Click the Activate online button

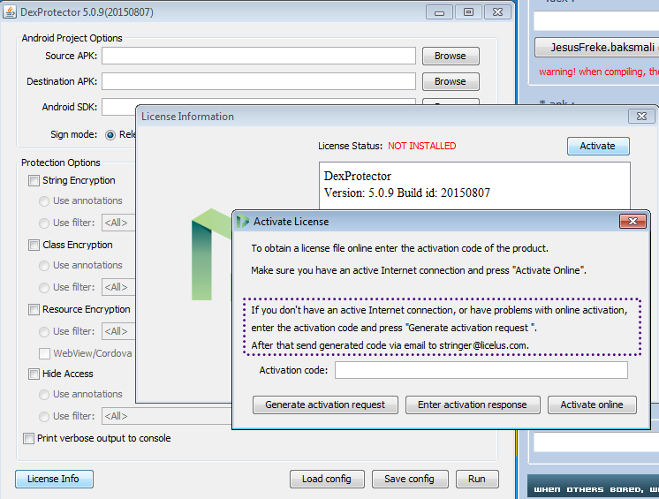(x=592, y=404)
